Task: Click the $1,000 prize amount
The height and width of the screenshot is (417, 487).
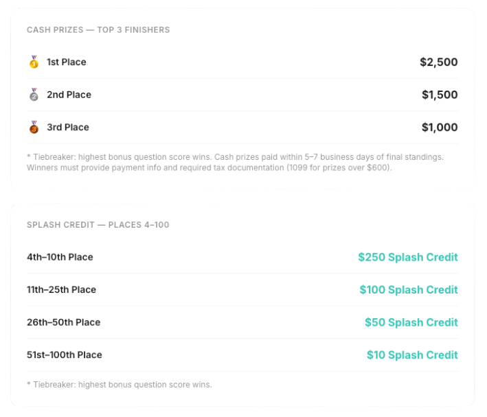Action: click(440, 127)
